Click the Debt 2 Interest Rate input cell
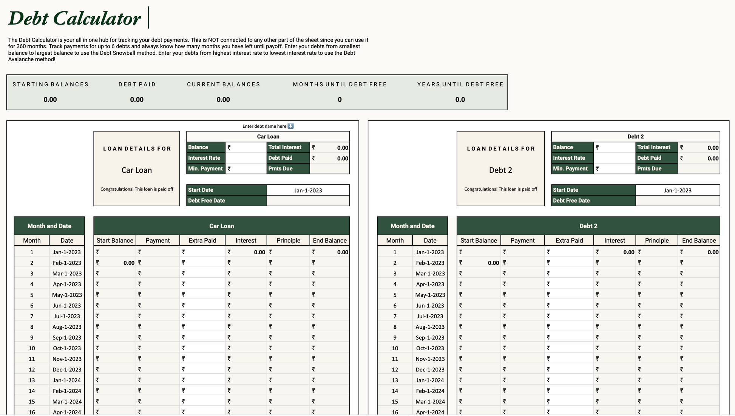This screenshot has height=416, width=735. click(615, 158)
